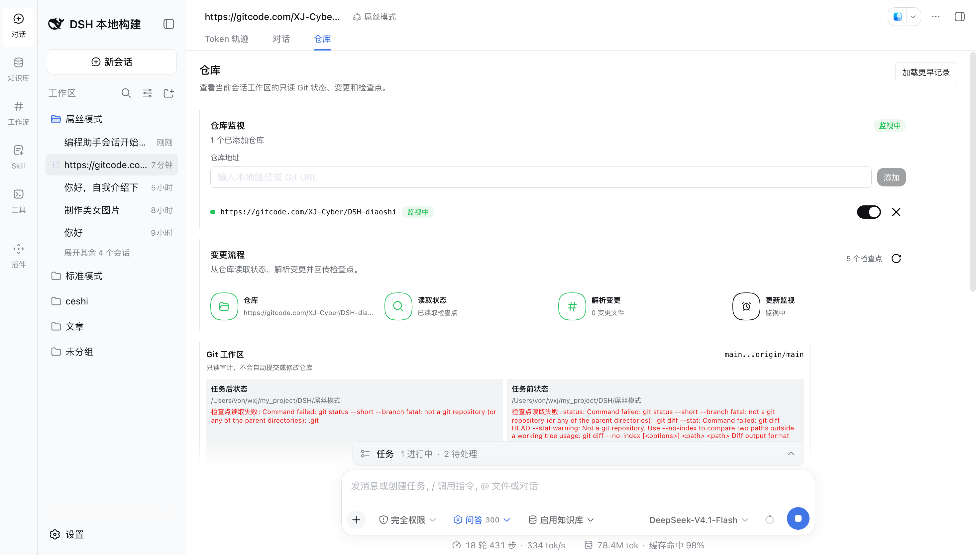Open the 知识库 knowledge base section
977x555 pixels.
pyautogui.click(x=18, y=69)
